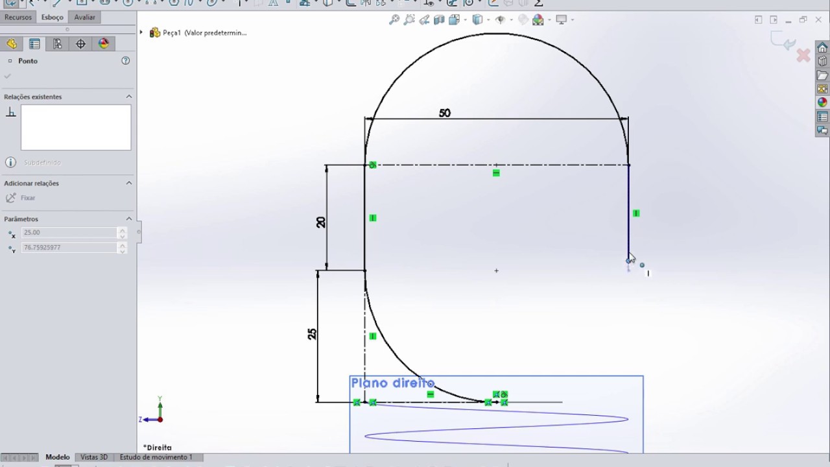830x467 pixels.
Task: Open Custom Properties task pane icon
Action: [x=822, y=117]
